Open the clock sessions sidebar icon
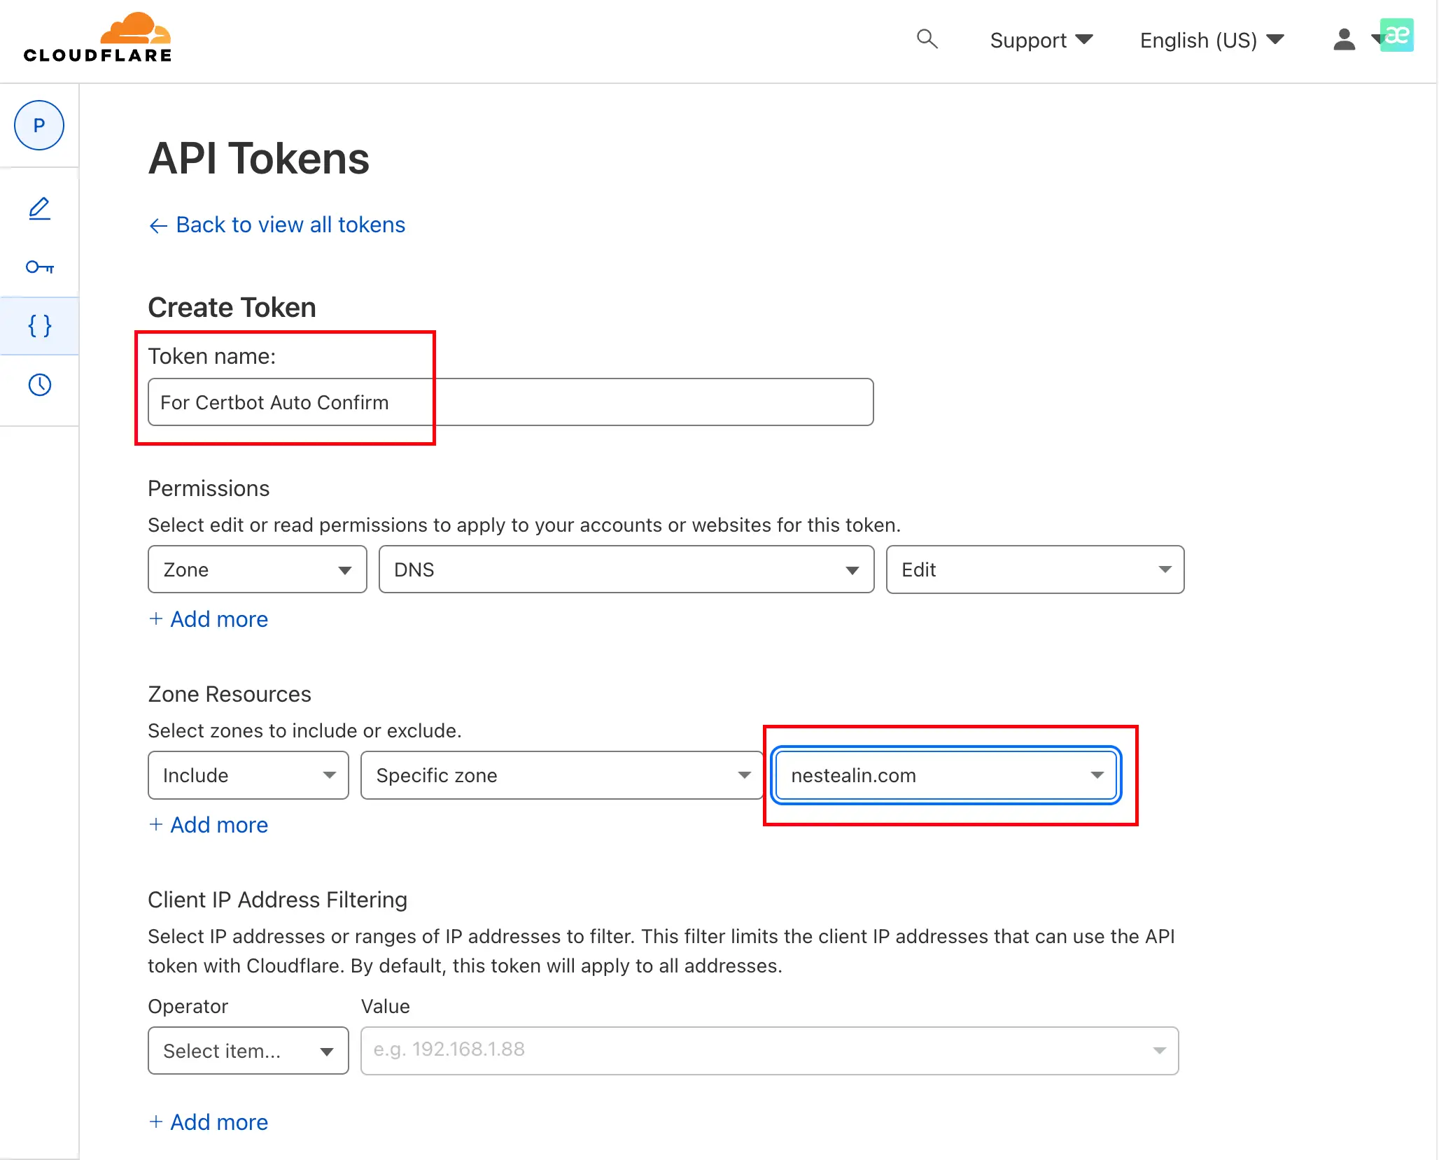Viewport: 1439px width, 1160px height. point(39,384)
